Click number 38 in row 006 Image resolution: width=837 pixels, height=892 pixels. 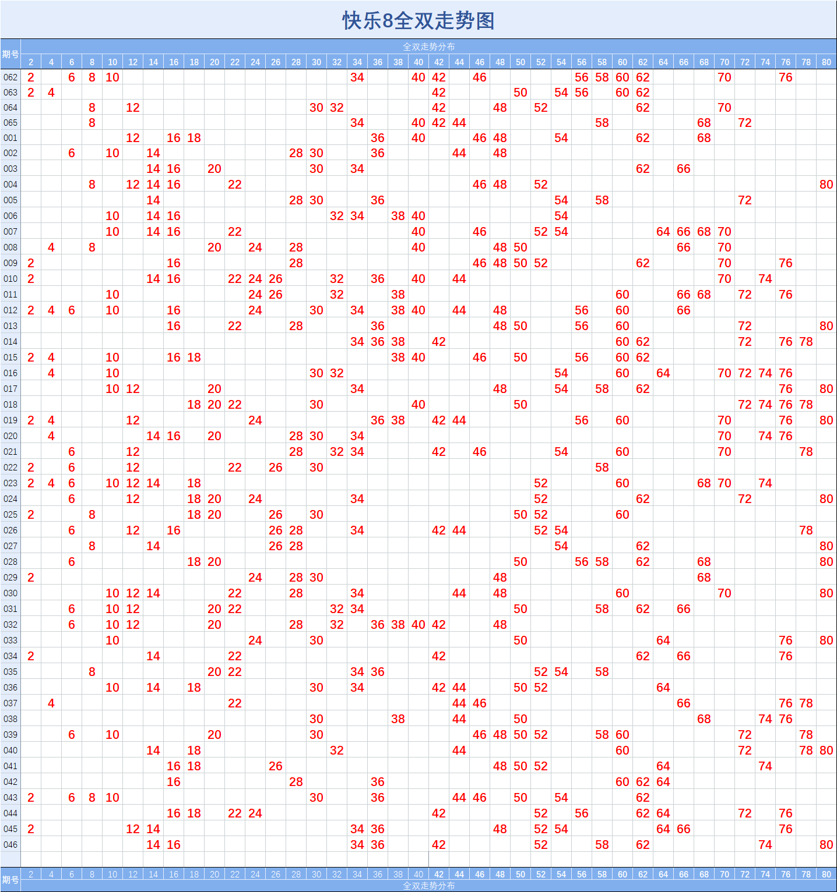tap(398, 216)
